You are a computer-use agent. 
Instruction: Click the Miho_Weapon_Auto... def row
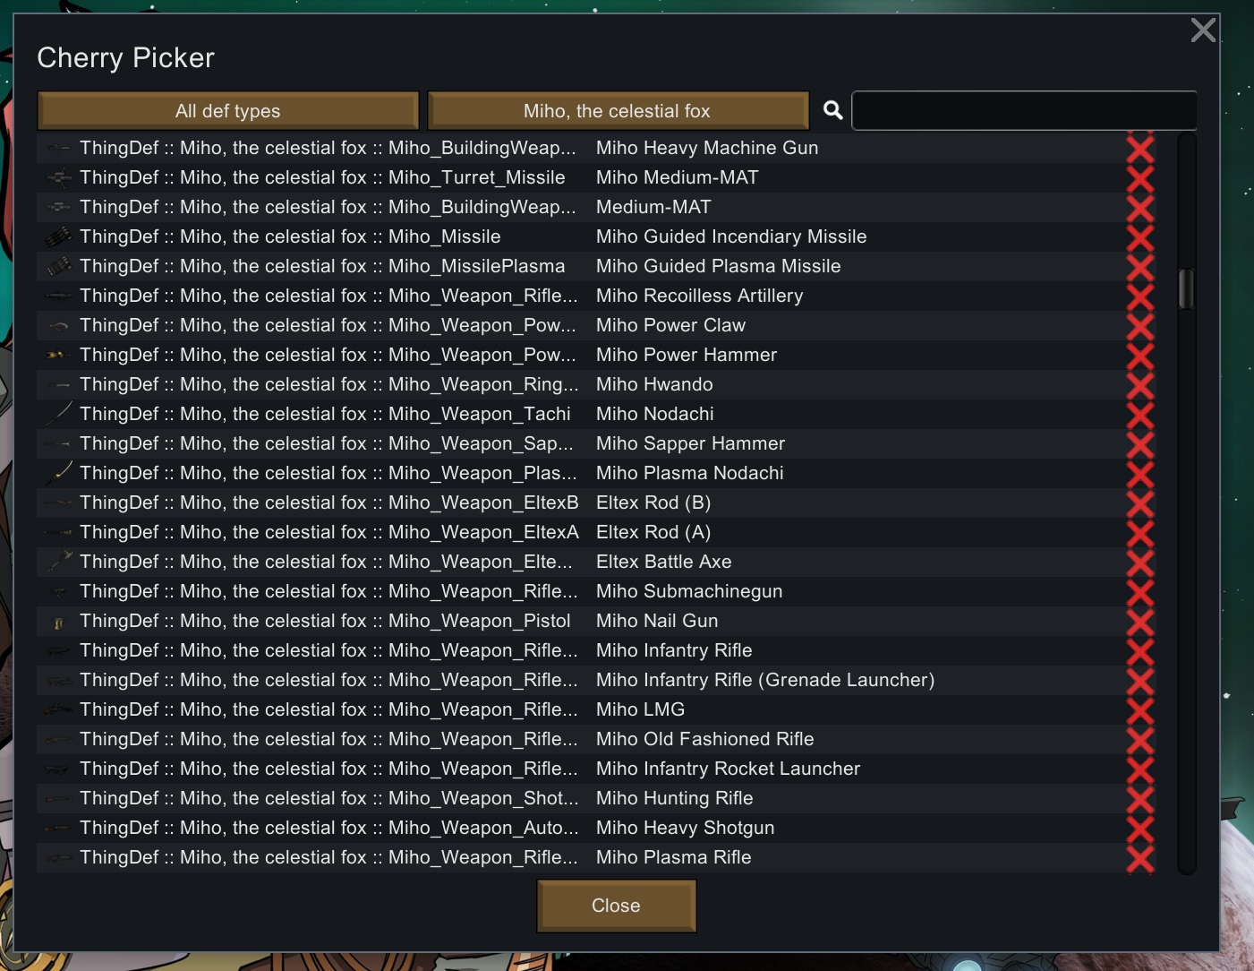click(x=596, y=828)
